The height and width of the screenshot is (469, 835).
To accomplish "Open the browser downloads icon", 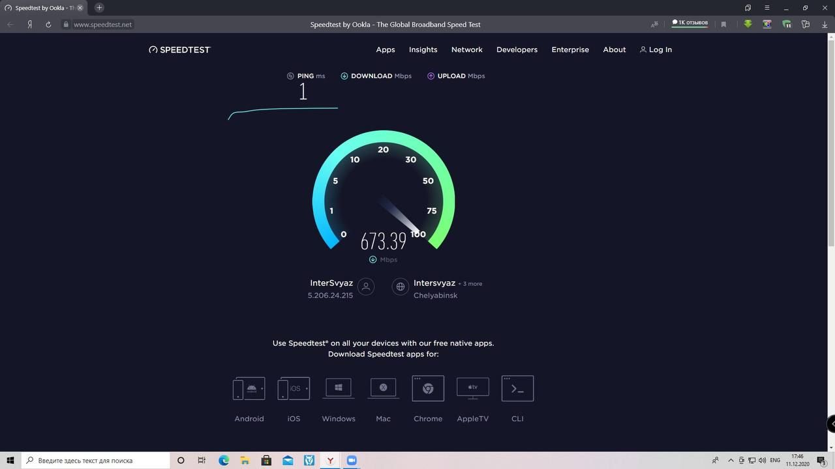I will [825, 24].
